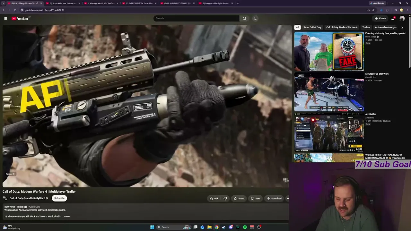
Task: Open the weather widget in the taskbar
Action: coord(12,227)
